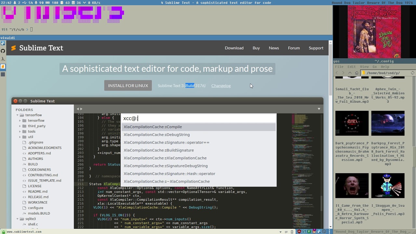Click the feed extension icon in status bar
This screenshot has height=234, width=416.
click(x=319, y=232)
